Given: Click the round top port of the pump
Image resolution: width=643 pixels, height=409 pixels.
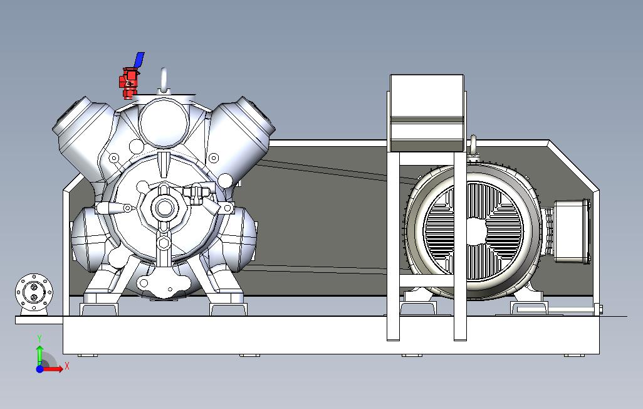Looking at the screenshot, I should (x=164, y=122).
